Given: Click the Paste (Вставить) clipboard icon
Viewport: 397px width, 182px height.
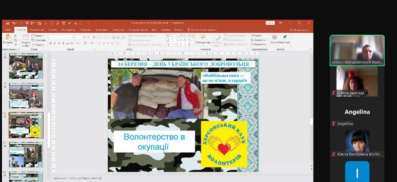Looking at the screenshot, I should pos(8,38).
